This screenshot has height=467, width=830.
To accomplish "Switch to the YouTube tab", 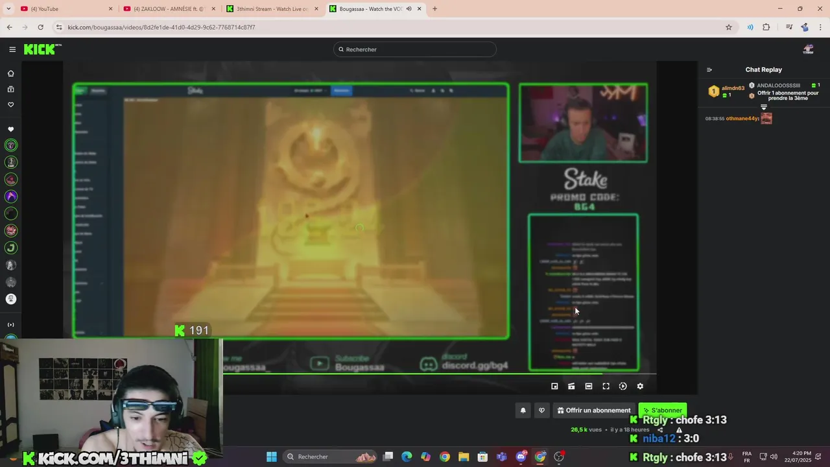I will coord(65,8).
